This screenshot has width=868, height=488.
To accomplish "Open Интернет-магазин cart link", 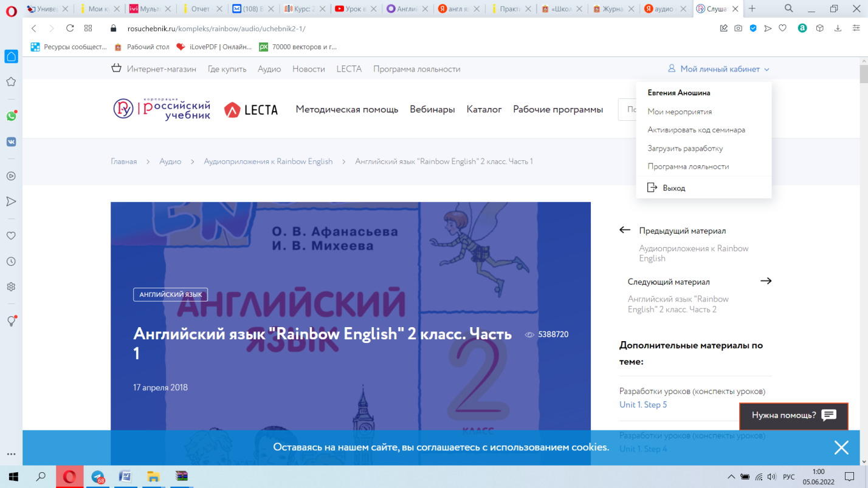I will [x=154, y=69].
